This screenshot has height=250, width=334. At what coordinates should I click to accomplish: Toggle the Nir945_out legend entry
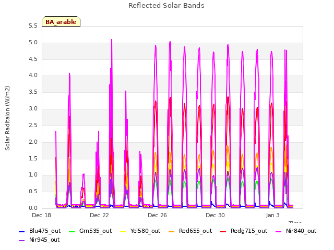(39, 240)
